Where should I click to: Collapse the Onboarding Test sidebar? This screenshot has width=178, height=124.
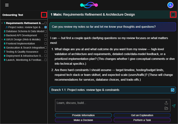(44, 15)
